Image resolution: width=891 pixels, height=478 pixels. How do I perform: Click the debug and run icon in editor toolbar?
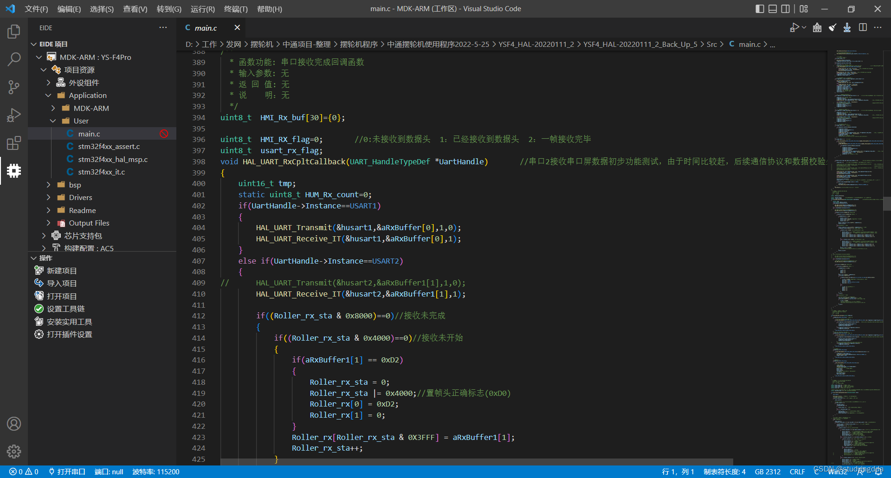794,28
